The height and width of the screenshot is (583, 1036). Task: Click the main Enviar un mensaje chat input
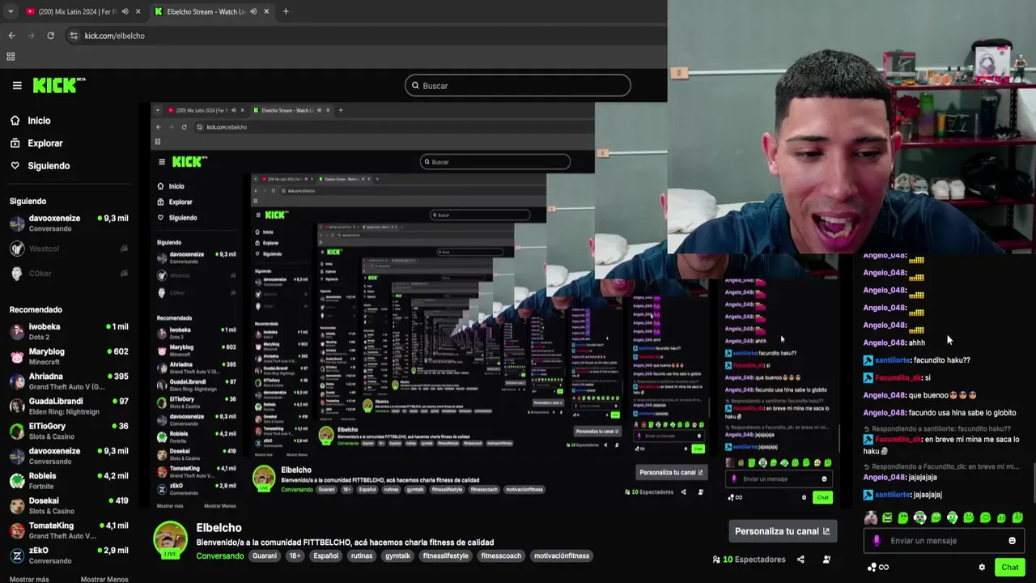point(945,541)
